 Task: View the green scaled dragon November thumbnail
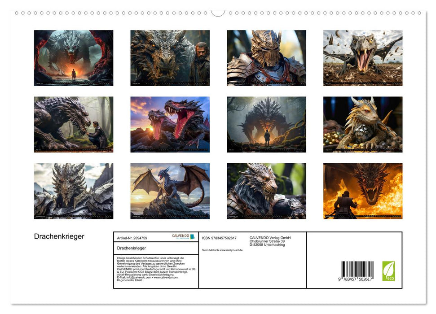click(x=266, y=191)
